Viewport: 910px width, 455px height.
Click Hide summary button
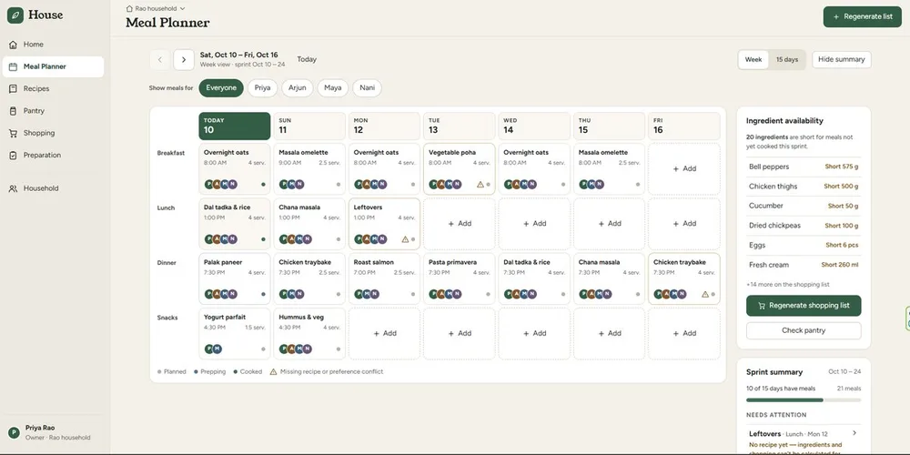coord(842,60)
